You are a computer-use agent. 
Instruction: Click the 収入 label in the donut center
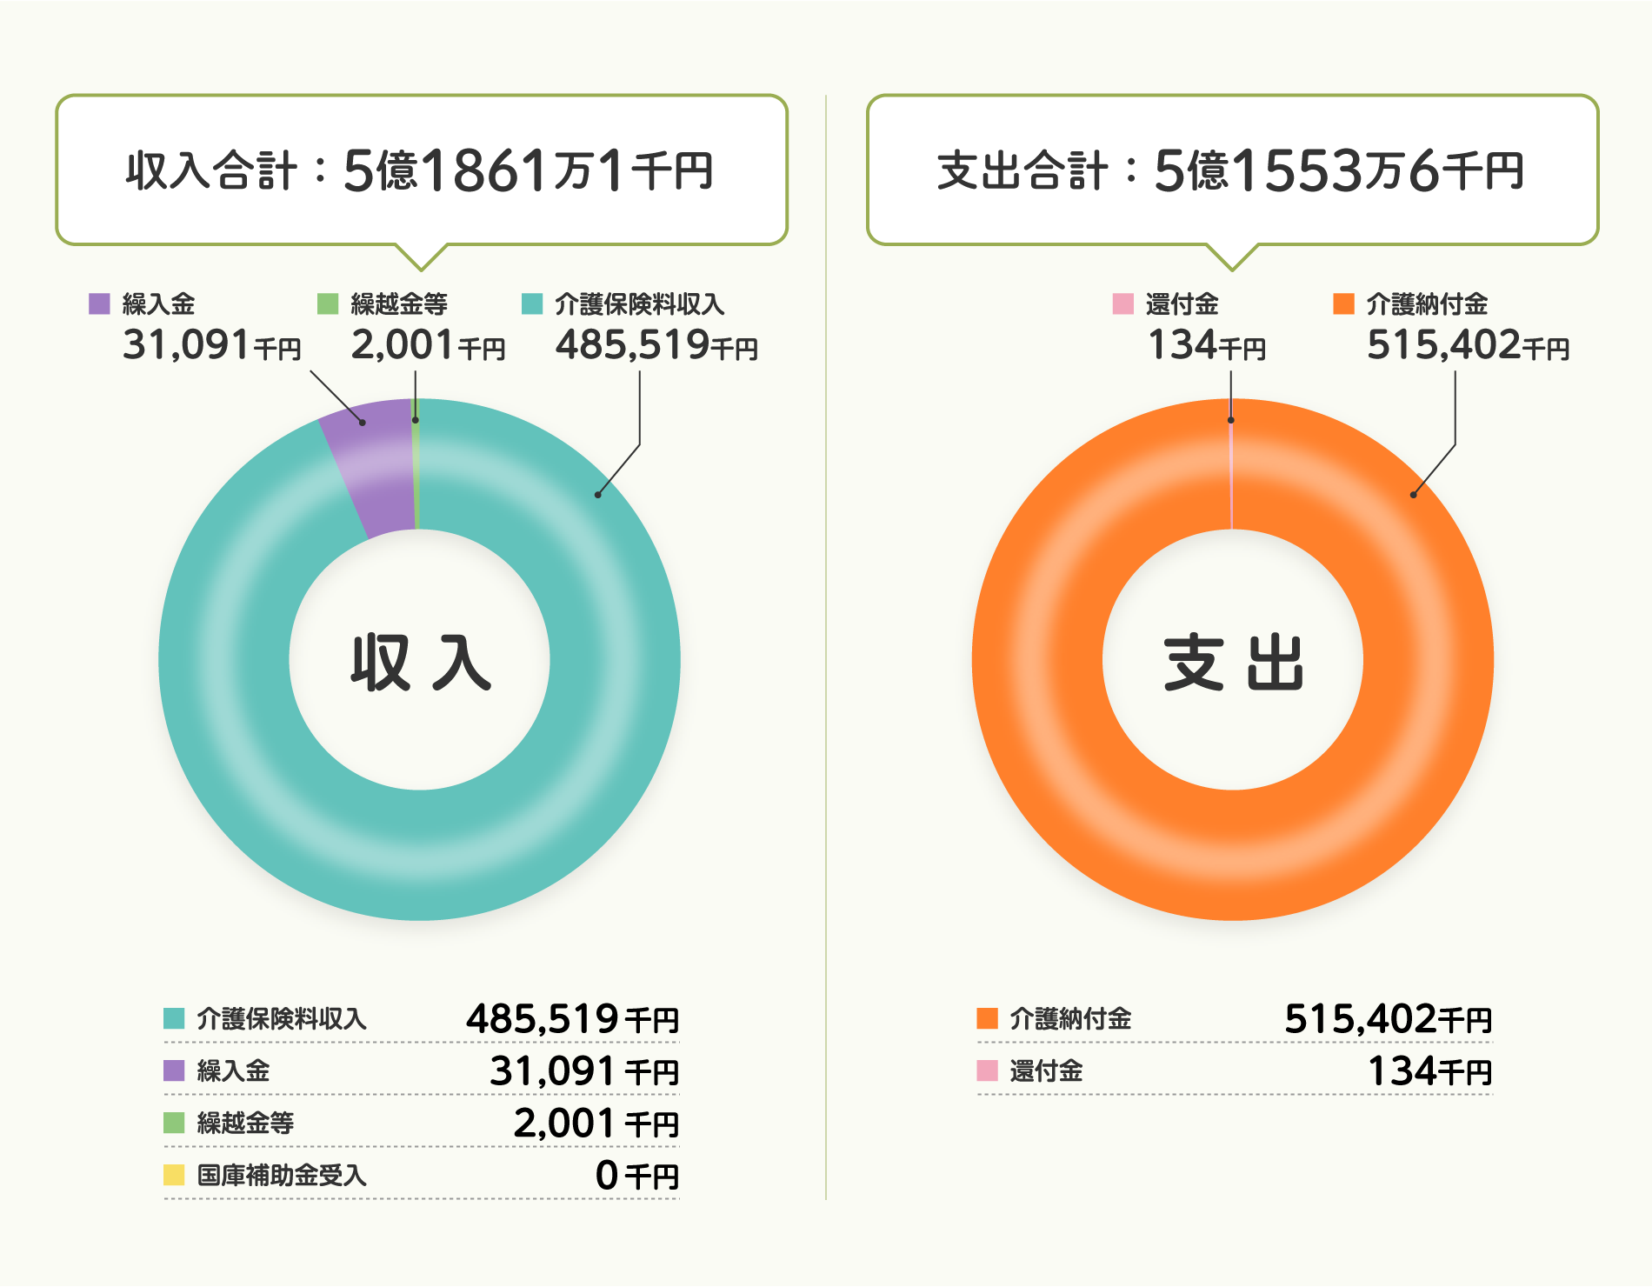click(x=420, y=663)
